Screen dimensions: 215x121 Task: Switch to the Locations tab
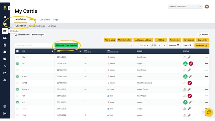coord(45,20)
